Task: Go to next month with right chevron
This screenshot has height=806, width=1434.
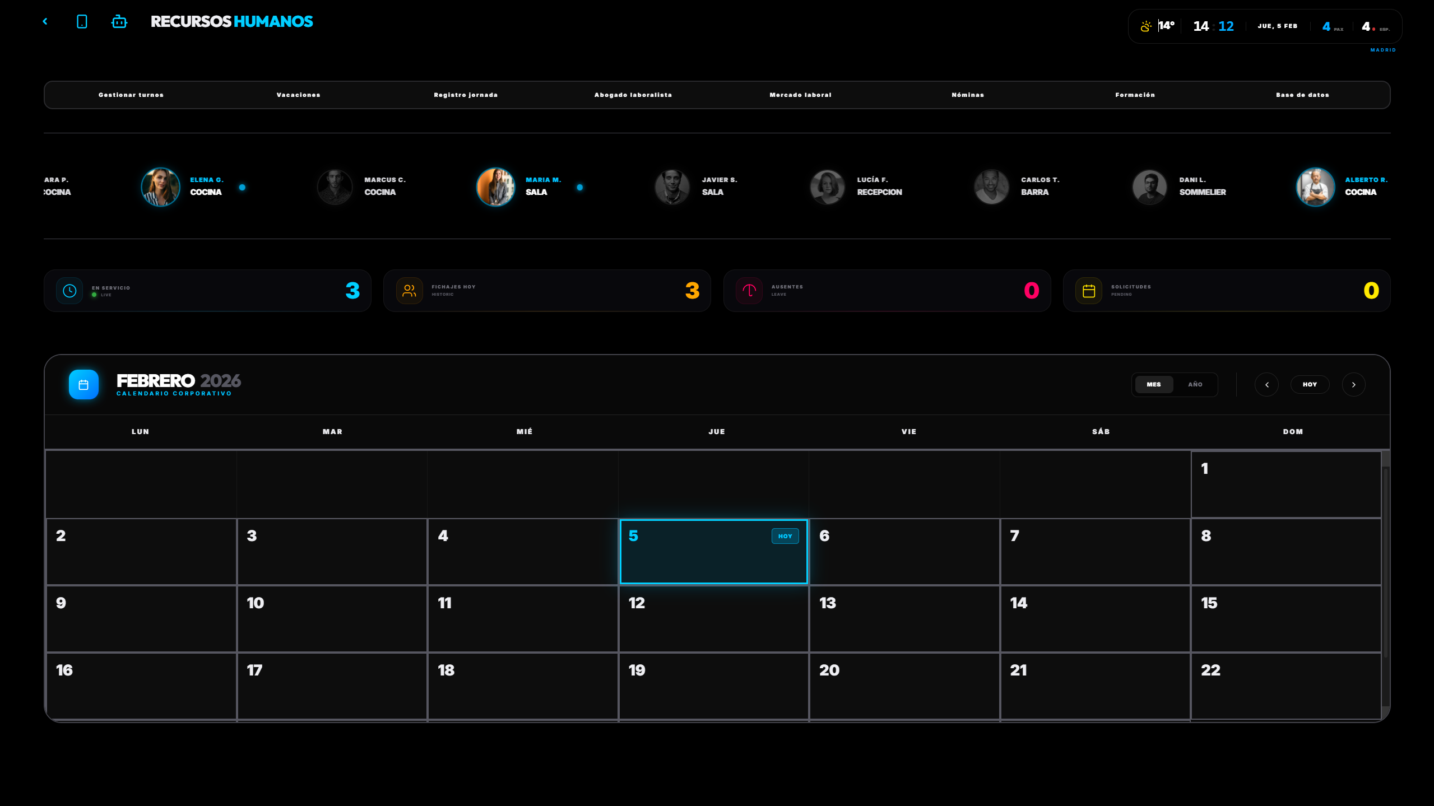Action: tap(1353, 384)
